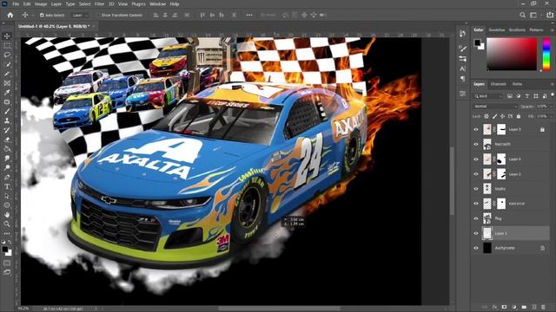Open the more options ellipsis in options bar

[249, 15]
